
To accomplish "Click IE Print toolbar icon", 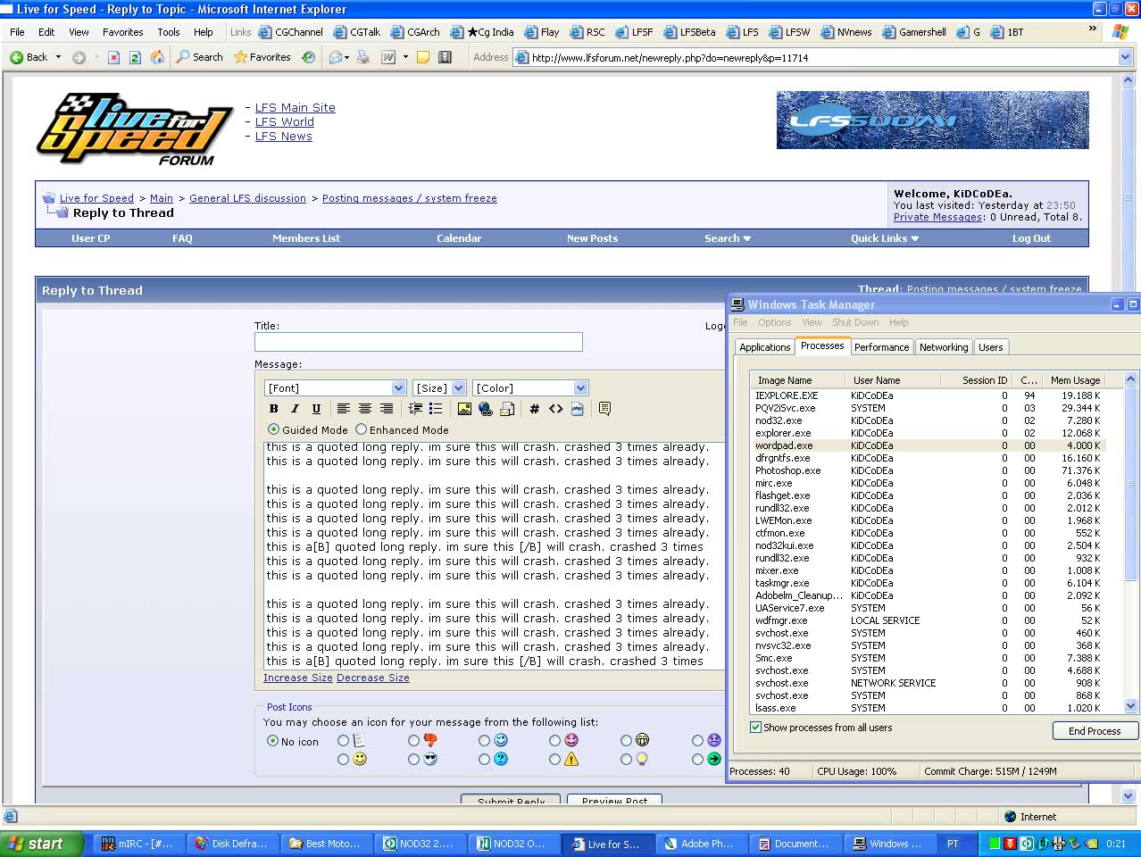I will [363, 57].
